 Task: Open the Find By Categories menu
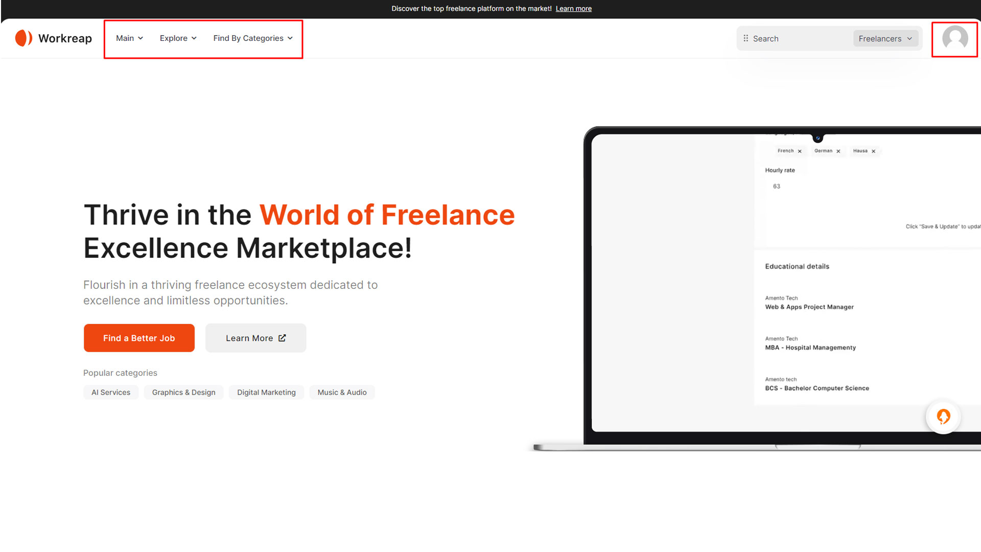tap(253, 38)
